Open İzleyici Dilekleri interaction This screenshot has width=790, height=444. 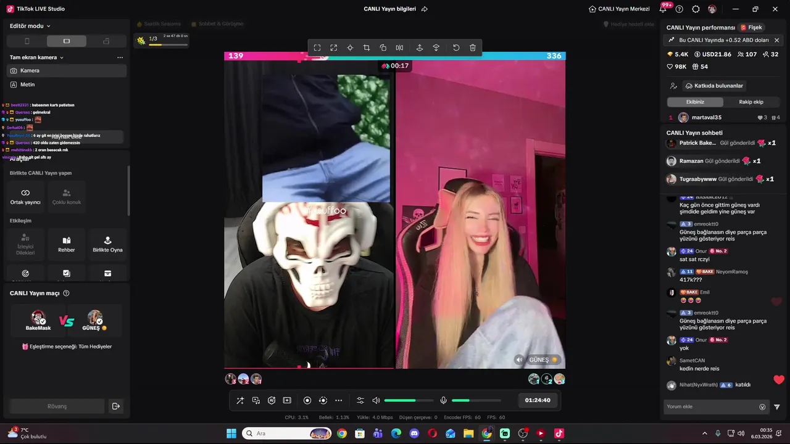tap(25, 244)
